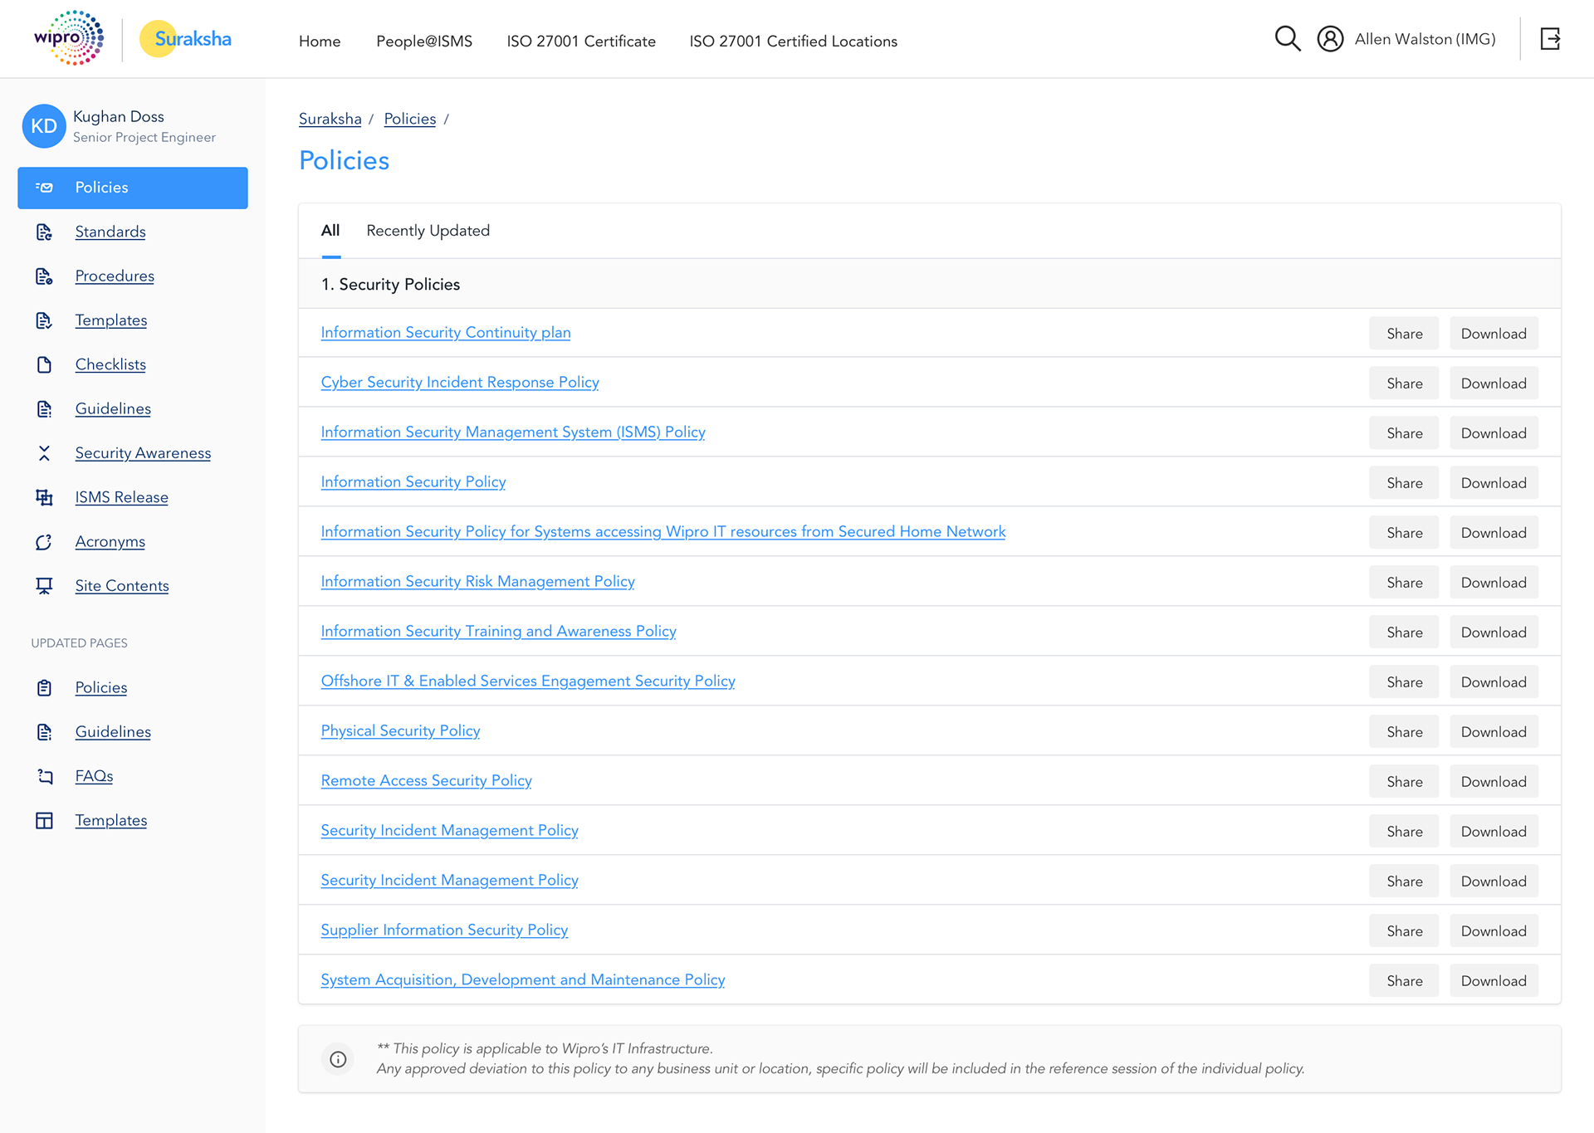The image size is (1594, 1133).
Task: Open ISO 27001 Certified Locations menu
Action: pyautogui.click(x=793, y=42)
